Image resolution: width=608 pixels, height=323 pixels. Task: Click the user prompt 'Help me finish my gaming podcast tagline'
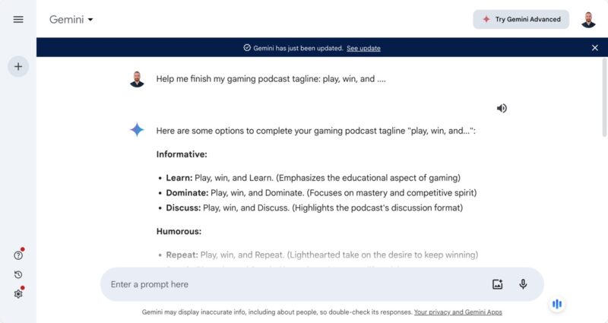[271, 79]
